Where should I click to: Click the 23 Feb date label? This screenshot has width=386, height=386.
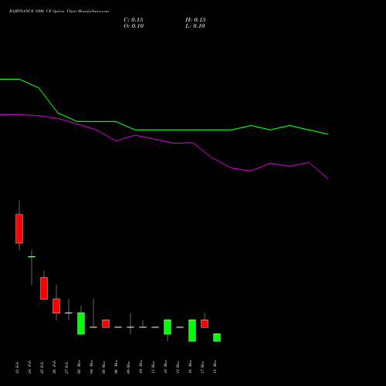[17, 367]
